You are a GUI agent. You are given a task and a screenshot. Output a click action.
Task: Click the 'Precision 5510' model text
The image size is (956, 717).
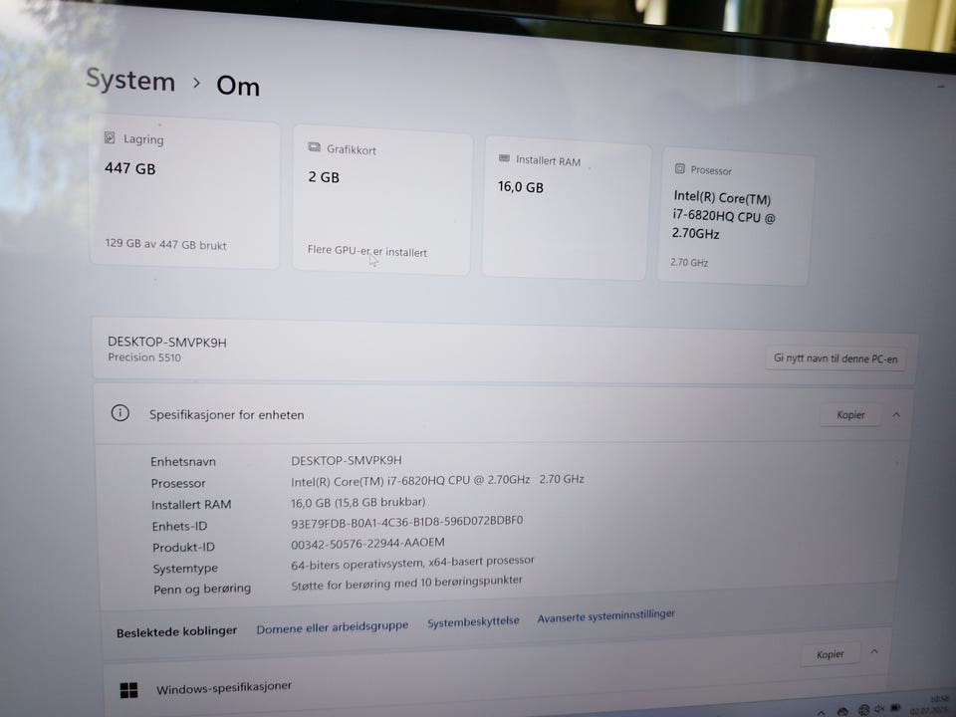pos(144,358)
